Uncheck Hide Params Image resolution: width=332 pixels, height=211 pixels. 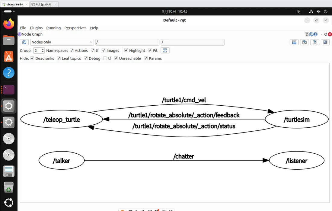click(x=146, y=58)
